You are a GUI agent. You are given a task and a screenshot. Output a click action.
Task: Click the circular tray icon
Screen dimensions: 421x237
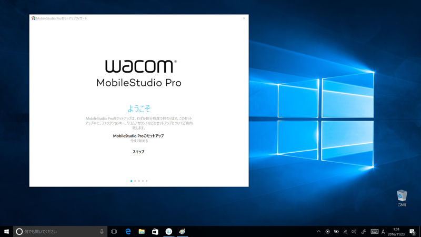point(327,231)
